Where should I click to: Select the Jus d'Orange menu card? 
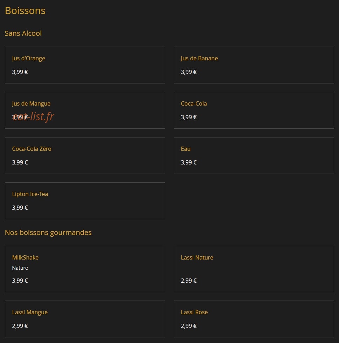point(85,65)
